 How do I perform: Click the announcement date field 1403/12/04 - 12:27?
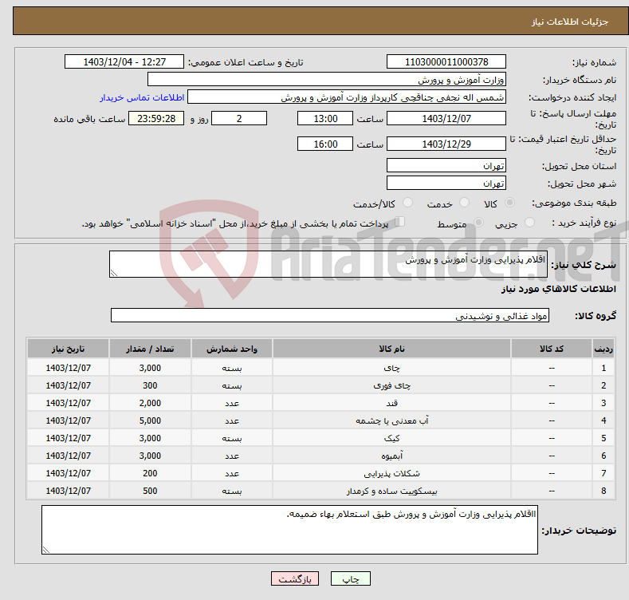124,62
